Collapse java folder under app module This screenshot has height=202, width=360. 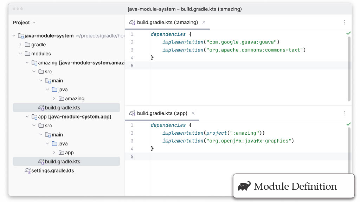pos(47,143)
